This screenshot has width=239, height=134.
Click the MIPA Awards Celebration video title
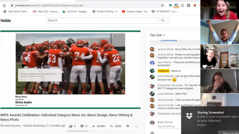click(x=67, y=117)
